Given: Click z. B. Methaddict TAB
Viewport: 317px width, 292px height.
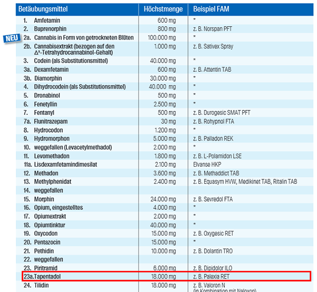Looking at the screenshot, I should point(216,173).
